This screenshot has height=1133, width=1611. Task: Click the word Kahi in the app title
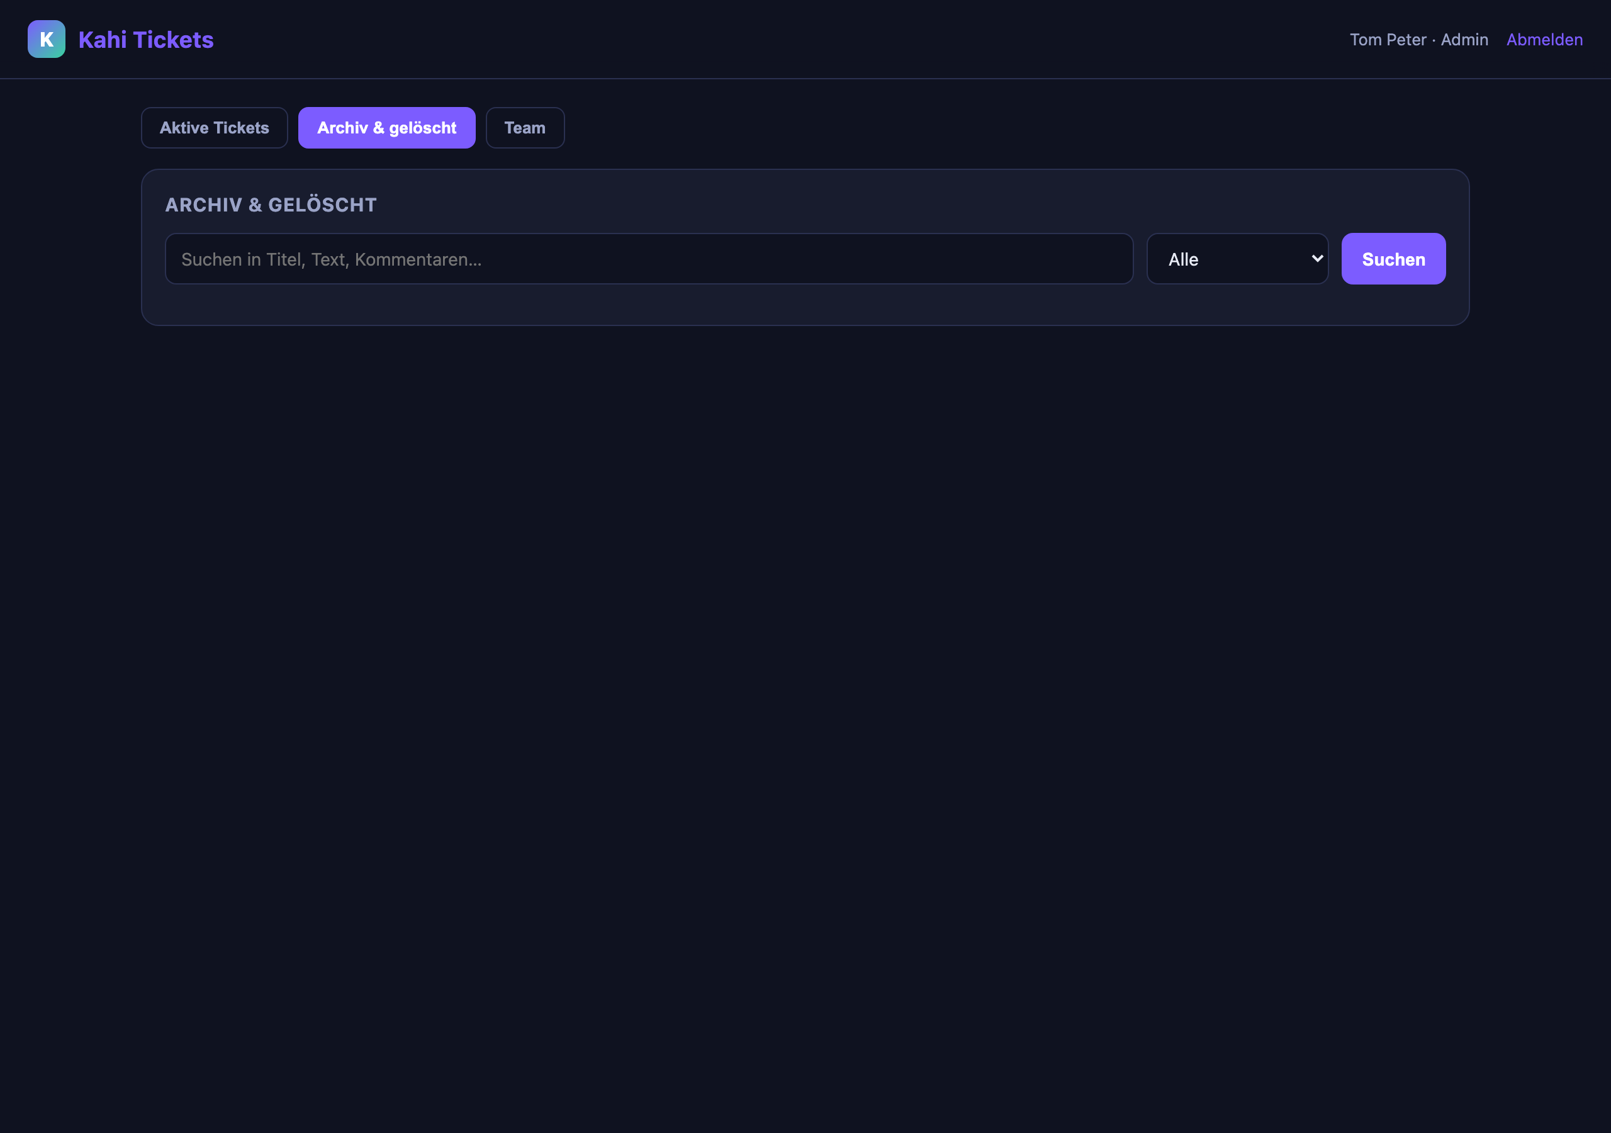pos(103,39)
